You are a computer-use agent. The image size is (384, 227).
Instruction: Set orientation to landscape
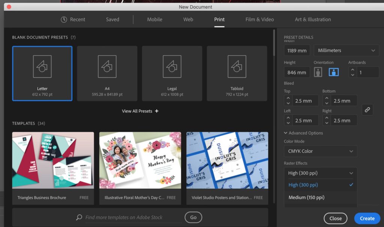333,72
